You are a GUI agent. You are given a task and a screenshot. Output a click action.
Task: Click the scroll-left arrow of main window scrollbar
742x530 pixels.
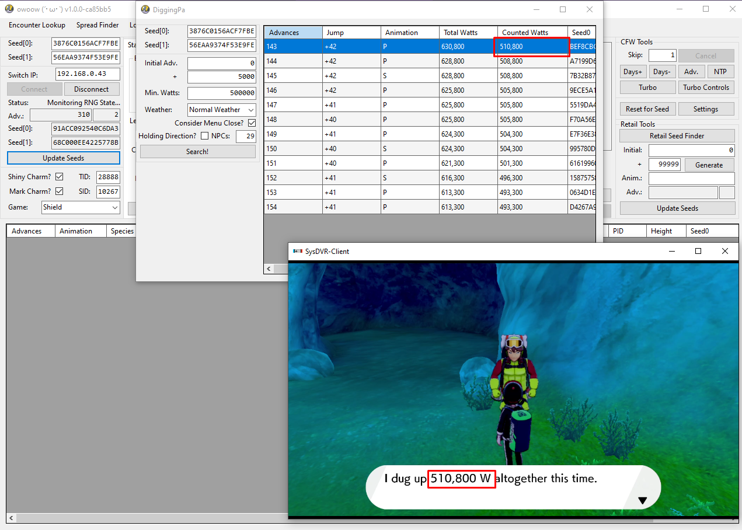tap(11, 518)
